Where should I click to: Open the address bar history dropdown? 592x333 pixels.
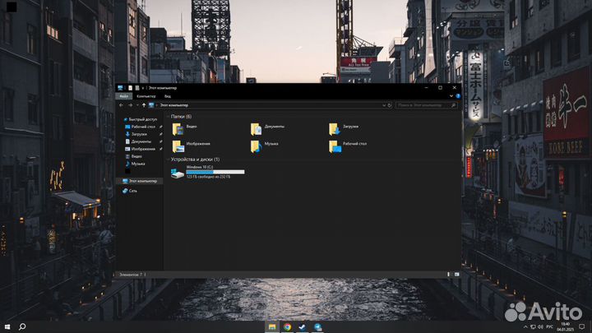tap(382, 105)
